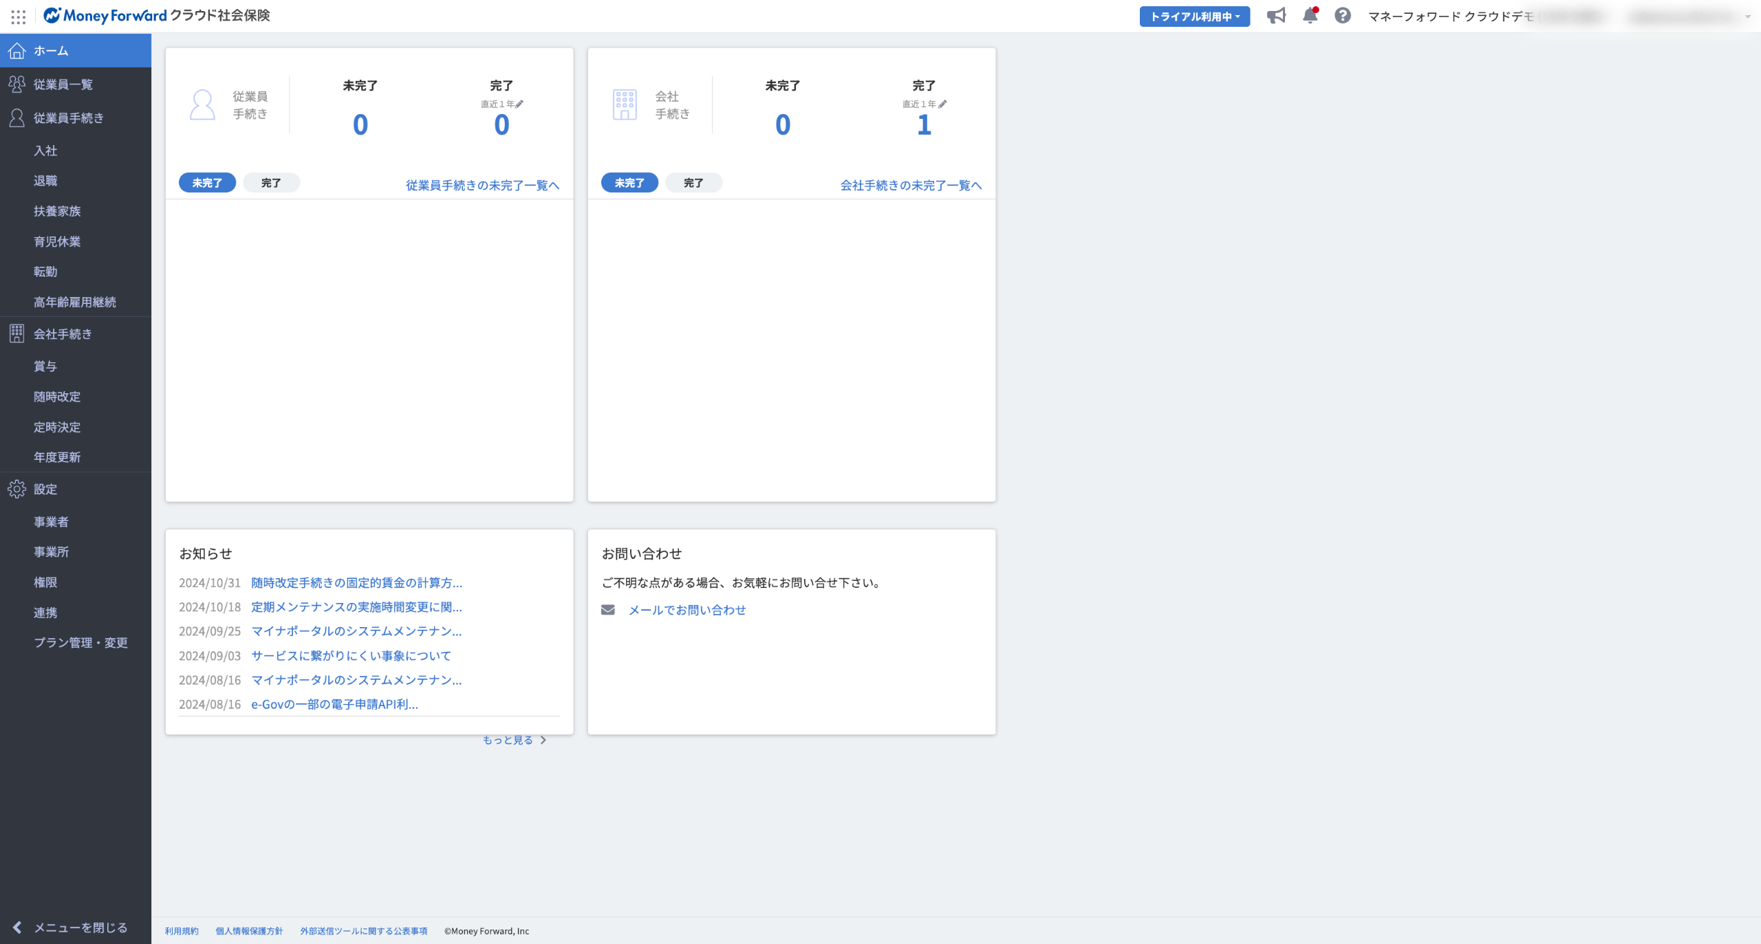Click 利用規約 in the footer
The image size is (1761, 944).
[182, 931]
